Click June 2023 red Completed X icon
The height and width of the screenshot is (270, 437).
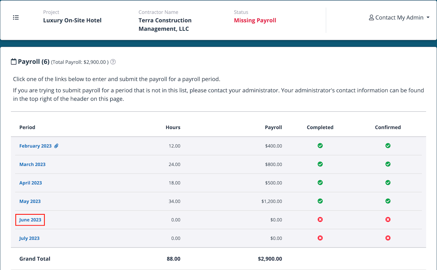coord(320,219)
